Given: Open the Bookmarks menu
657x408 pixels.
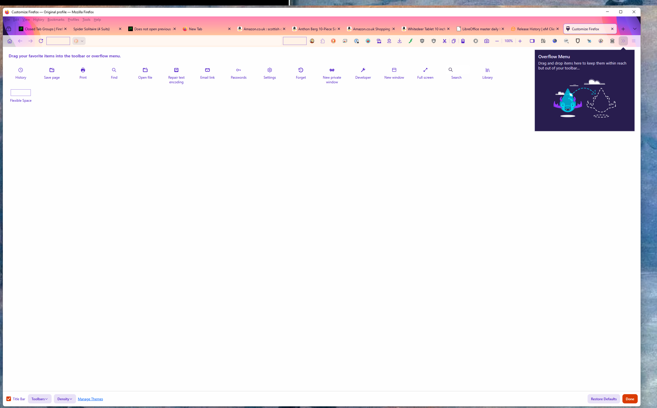Looking at the screenshot, I should tap(56, 20).
